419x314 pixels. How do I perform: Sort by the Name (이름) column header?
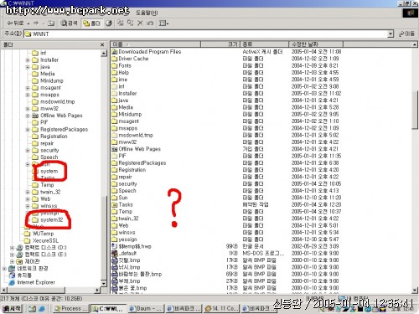tap(156, 44)
